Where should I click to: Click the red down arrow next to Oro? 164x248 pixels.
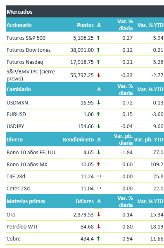[99, 215]
